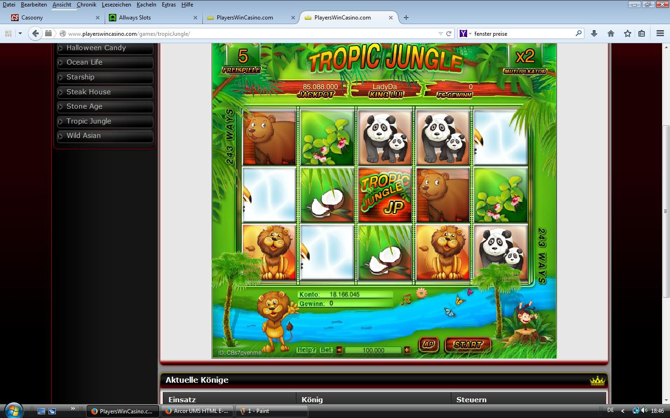Screen dimensions: 670x418
Task: Click the bear symbol in first reel
Action: point(269,138)
